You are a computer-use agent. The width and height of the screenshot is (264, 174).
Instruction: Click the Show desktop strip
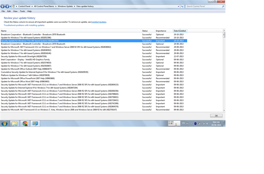[x=224, y=123]
